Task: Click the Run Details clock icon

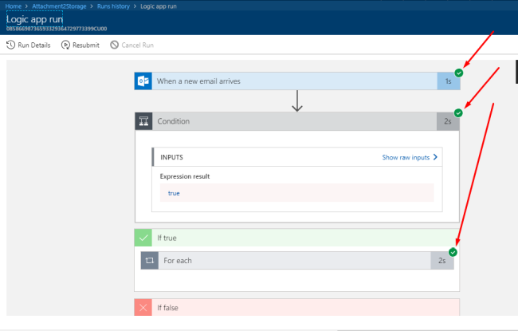Action: pyautogui.click(x=10, y=45)
